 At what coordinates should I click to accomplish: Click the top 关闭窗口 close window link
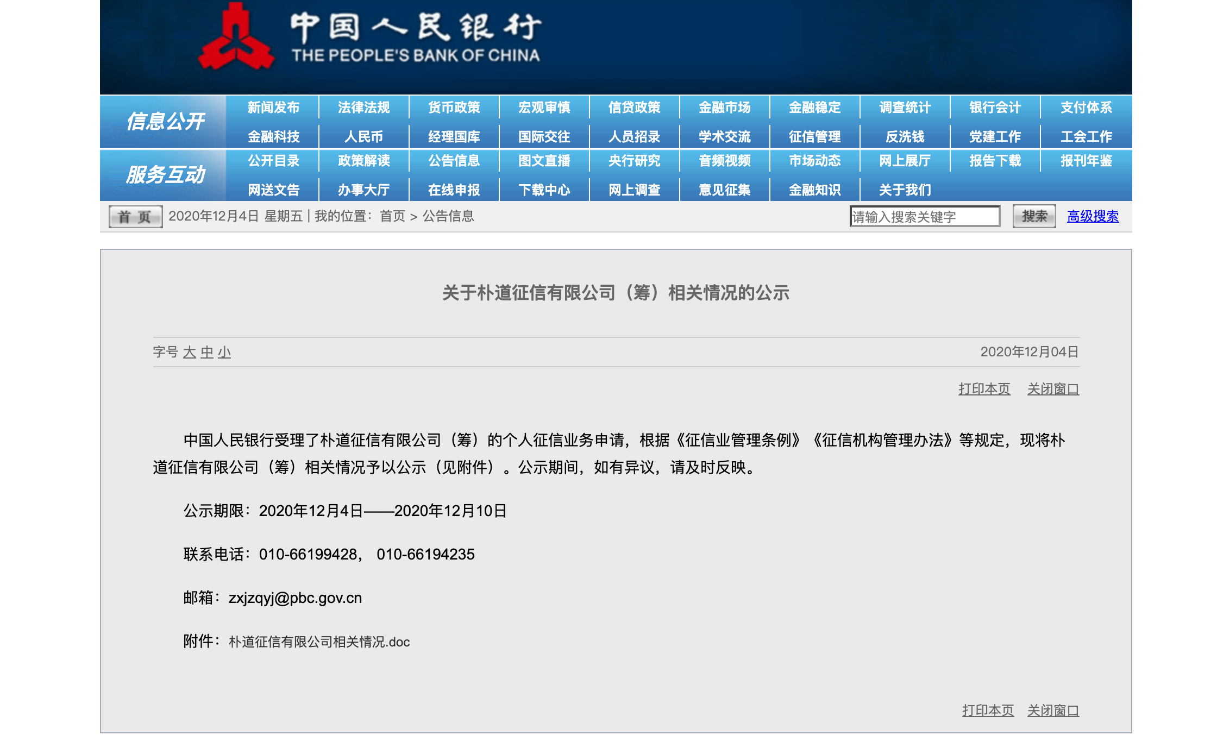(x=1052, y=389)
